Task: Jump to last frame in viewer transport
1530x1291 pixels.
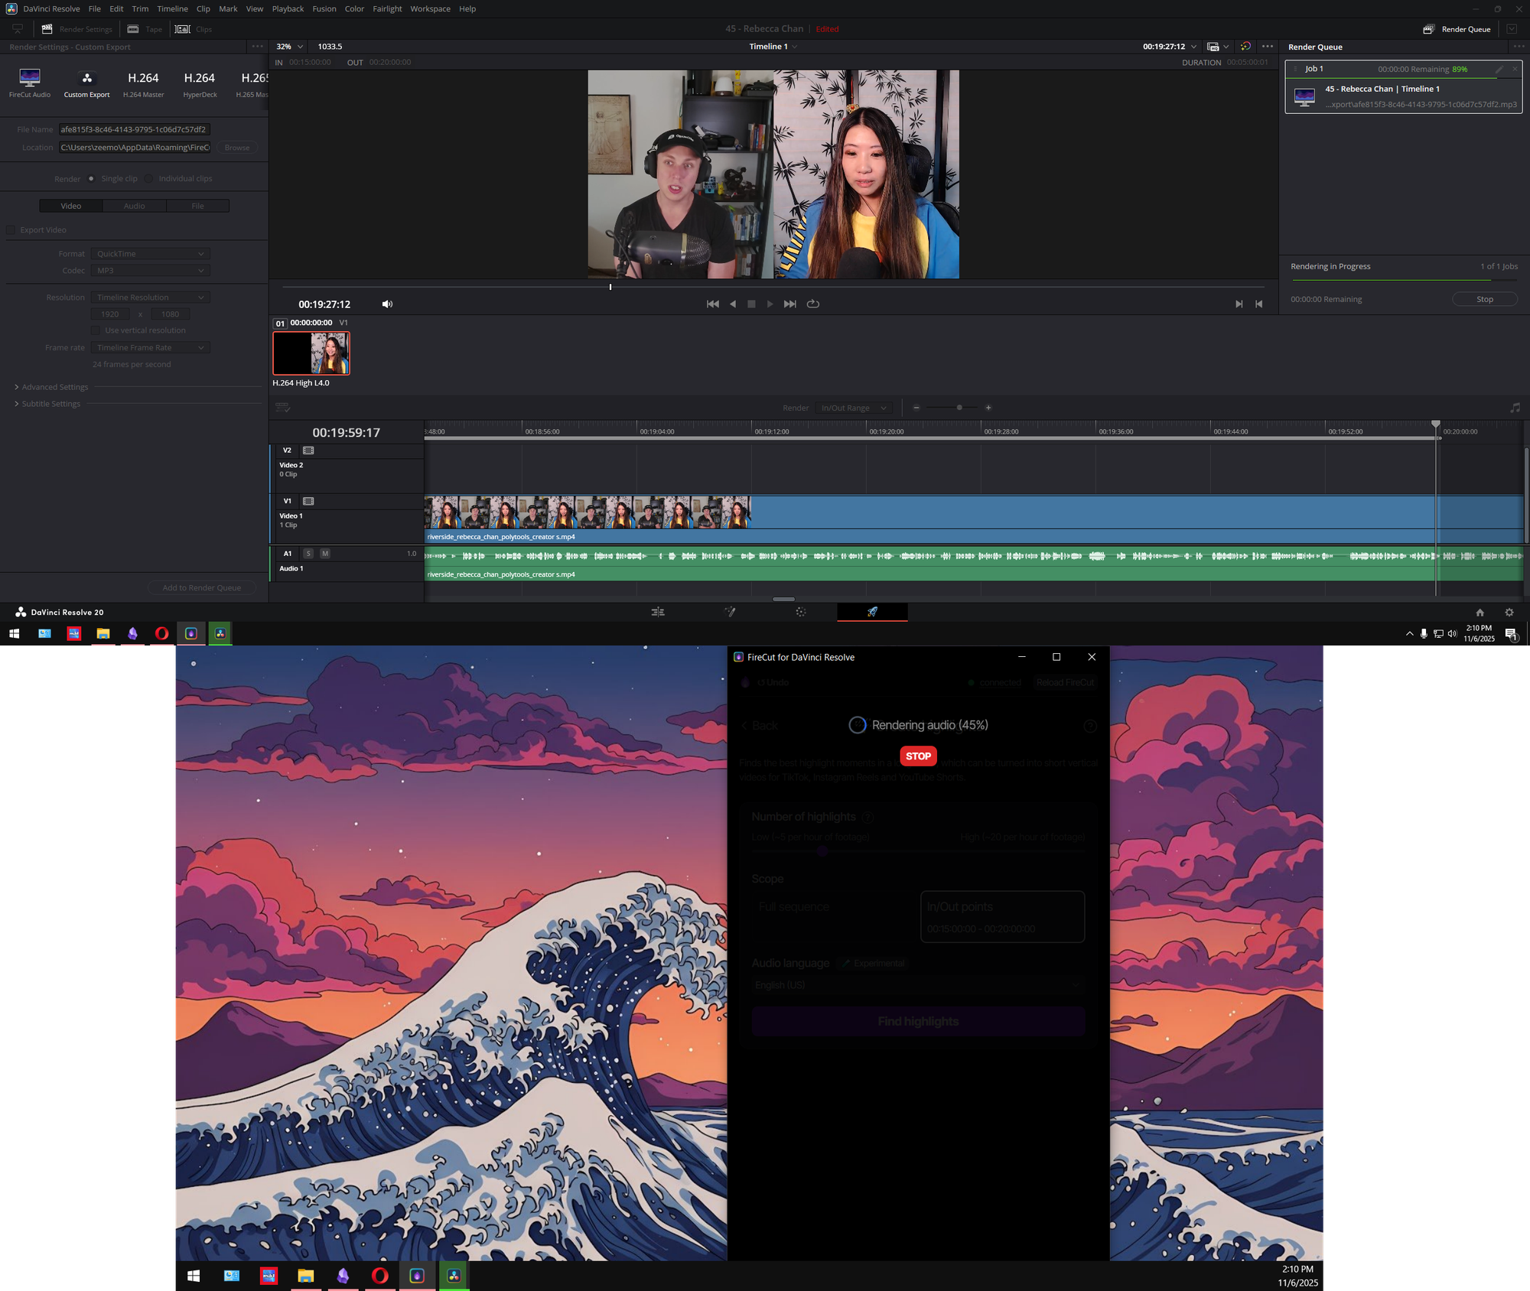Action: 790,304
